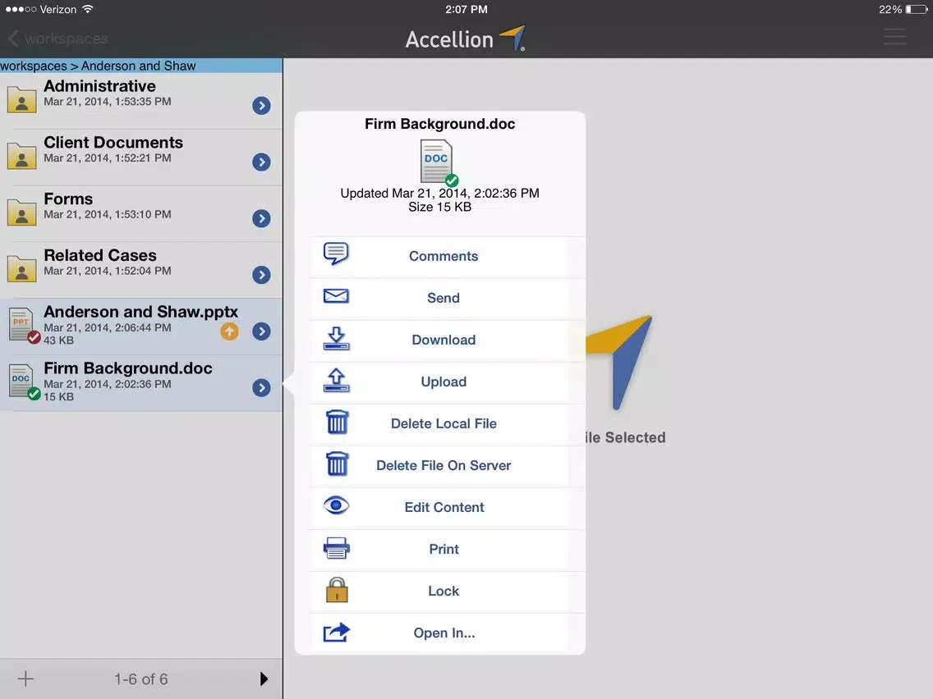Select the Lock padlock icon
This screenshot has height=699, width=933.
point(336,590)
